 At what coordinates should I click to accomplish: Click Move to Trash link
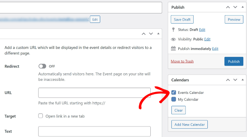pos(182,61)
